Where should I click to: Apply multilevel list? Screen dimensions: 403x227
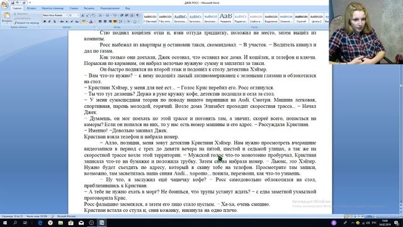115,15
